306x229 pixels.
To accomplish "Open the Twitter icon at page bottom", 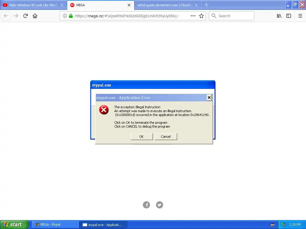I will tap(160, 205).
